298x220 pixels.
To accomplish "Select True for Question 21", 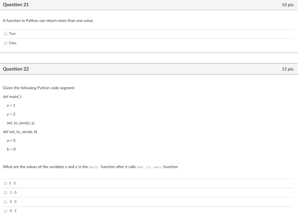I will point(6,34).
